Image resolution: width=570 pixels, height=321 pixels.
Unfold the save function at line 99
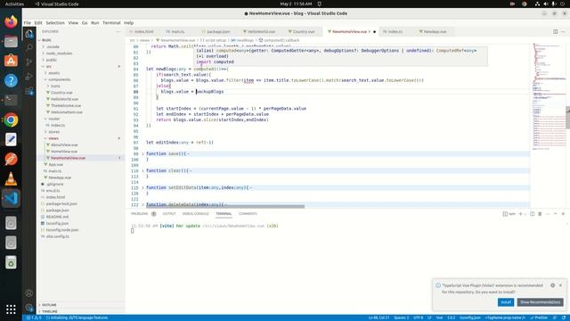[x=142, y=154]
